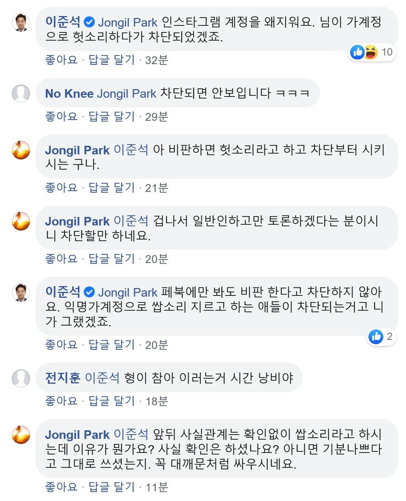This screenshot has height=501, width=406.
Task: Click the 18분 timestamp on 전지훈's comment
Action: pos(157,401)
